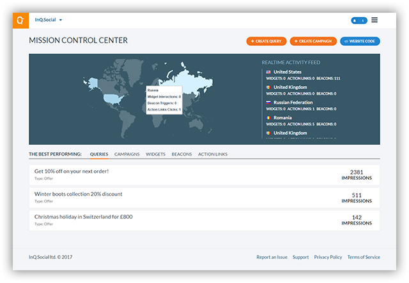Open the Support link in footer
The width and height of the screenshot is (409, 283).
click(x=300, y=258)
